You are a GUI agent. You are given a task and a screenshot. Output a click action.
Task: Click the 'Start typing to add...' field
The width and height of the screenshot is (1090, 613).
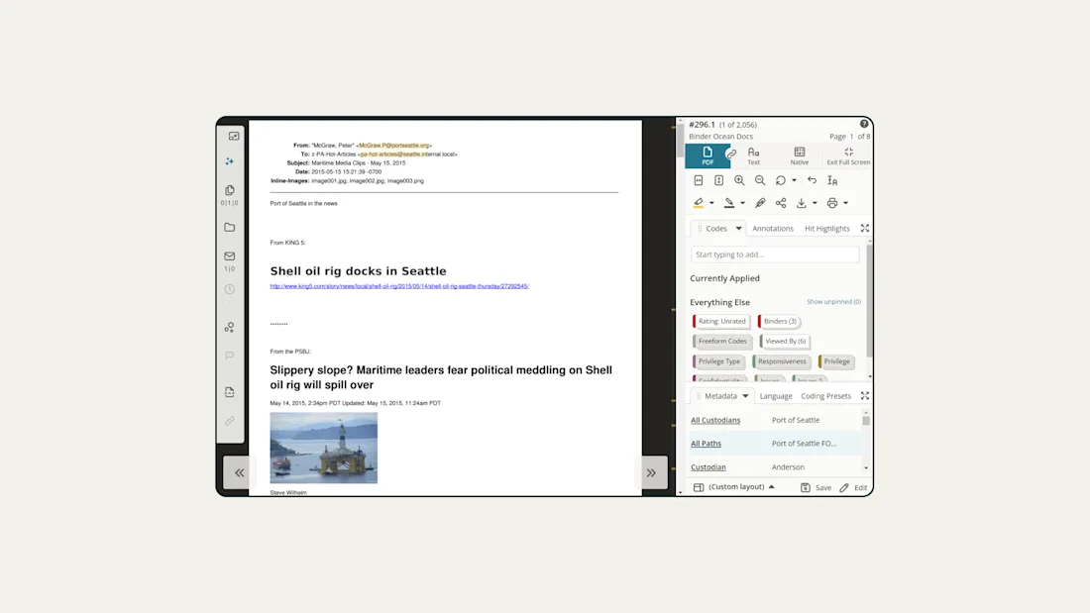tap(775, 255)
